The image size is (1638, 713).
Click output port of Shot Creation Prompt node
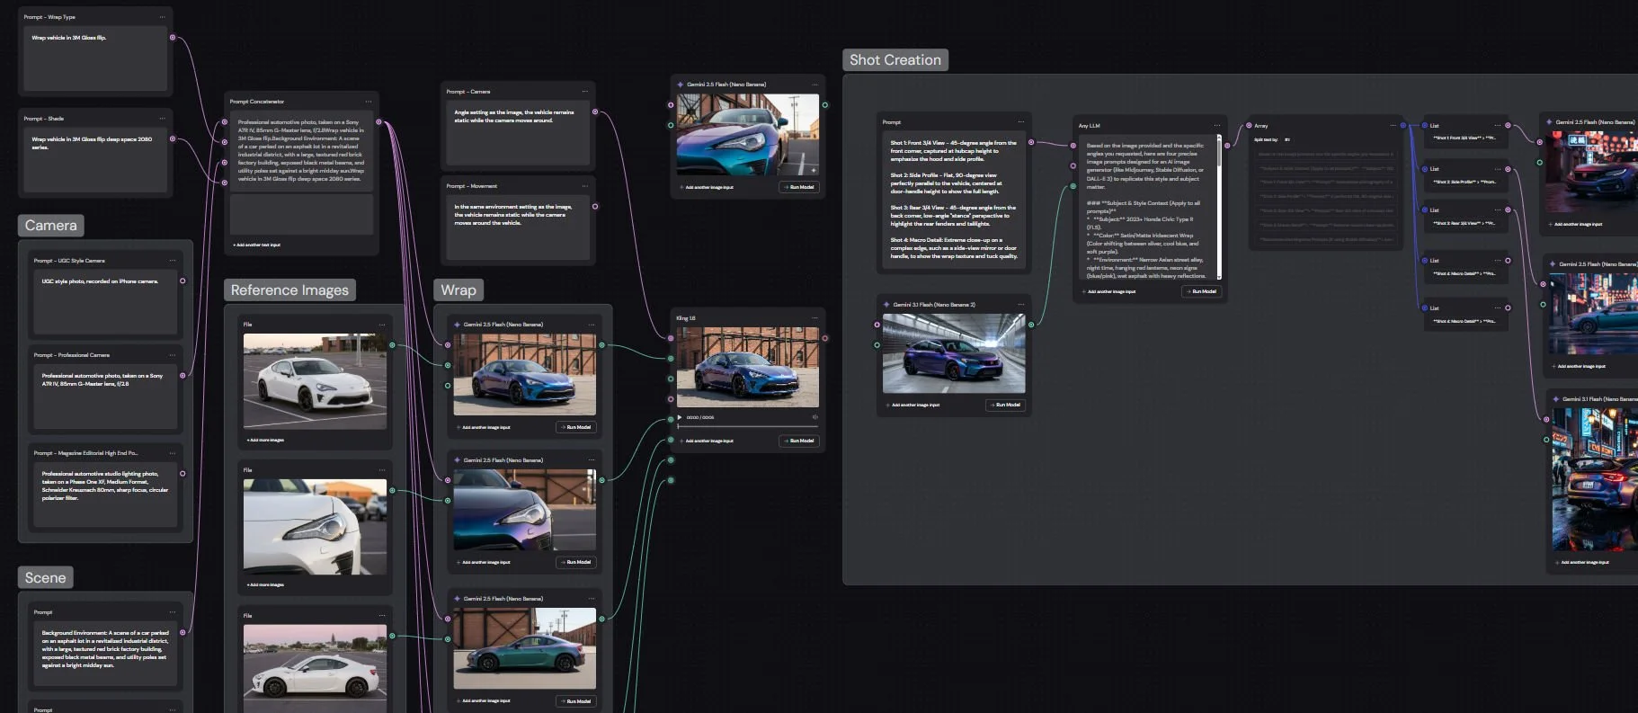[1031, 143]
